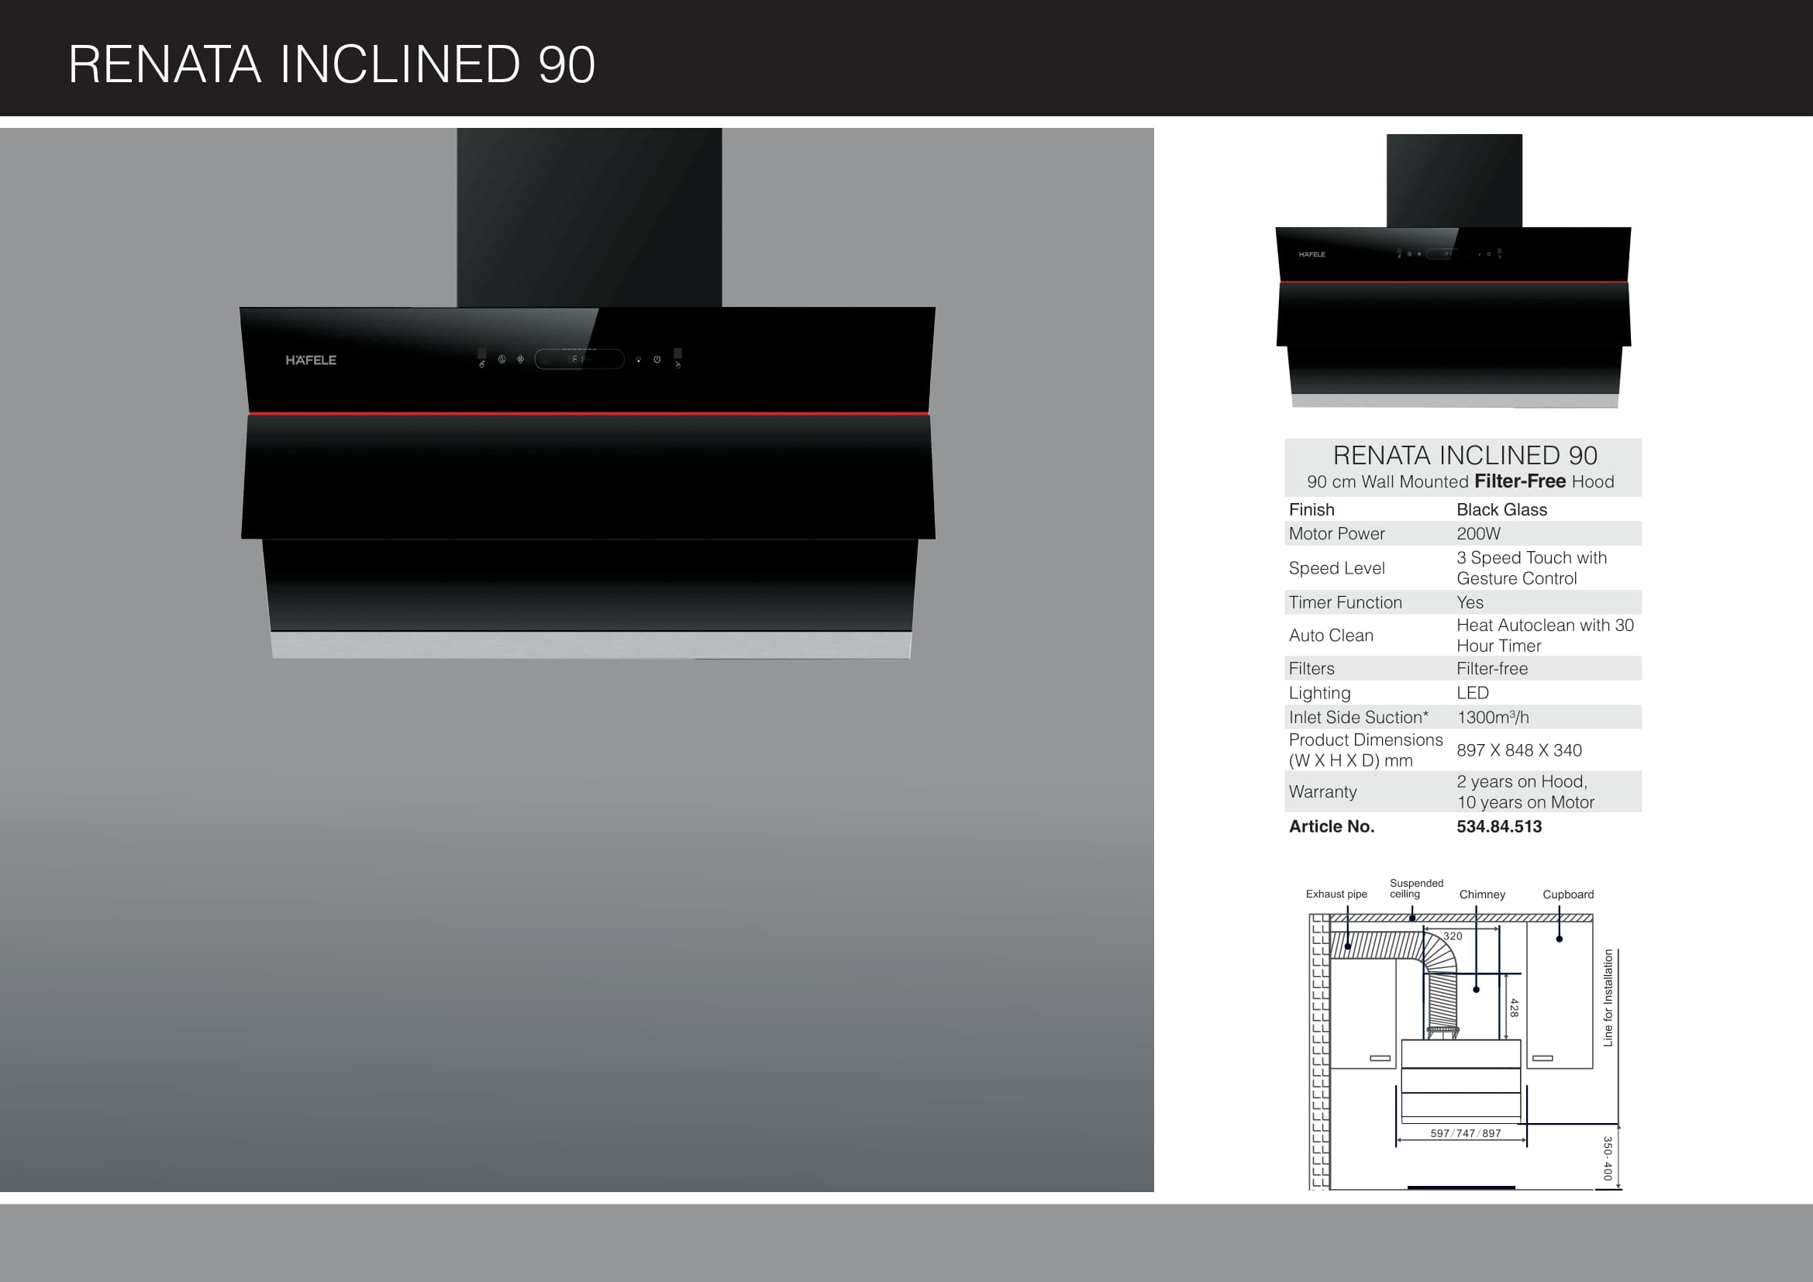Screen dimensions: 1813x1282
Task: Click left gesture hand icon on large hood
Action: pyautogui.click(x=482, y=364)
